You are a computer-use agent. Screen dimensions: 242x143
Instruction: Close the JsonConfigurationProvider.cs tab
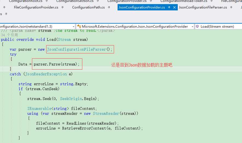(174, 7)
